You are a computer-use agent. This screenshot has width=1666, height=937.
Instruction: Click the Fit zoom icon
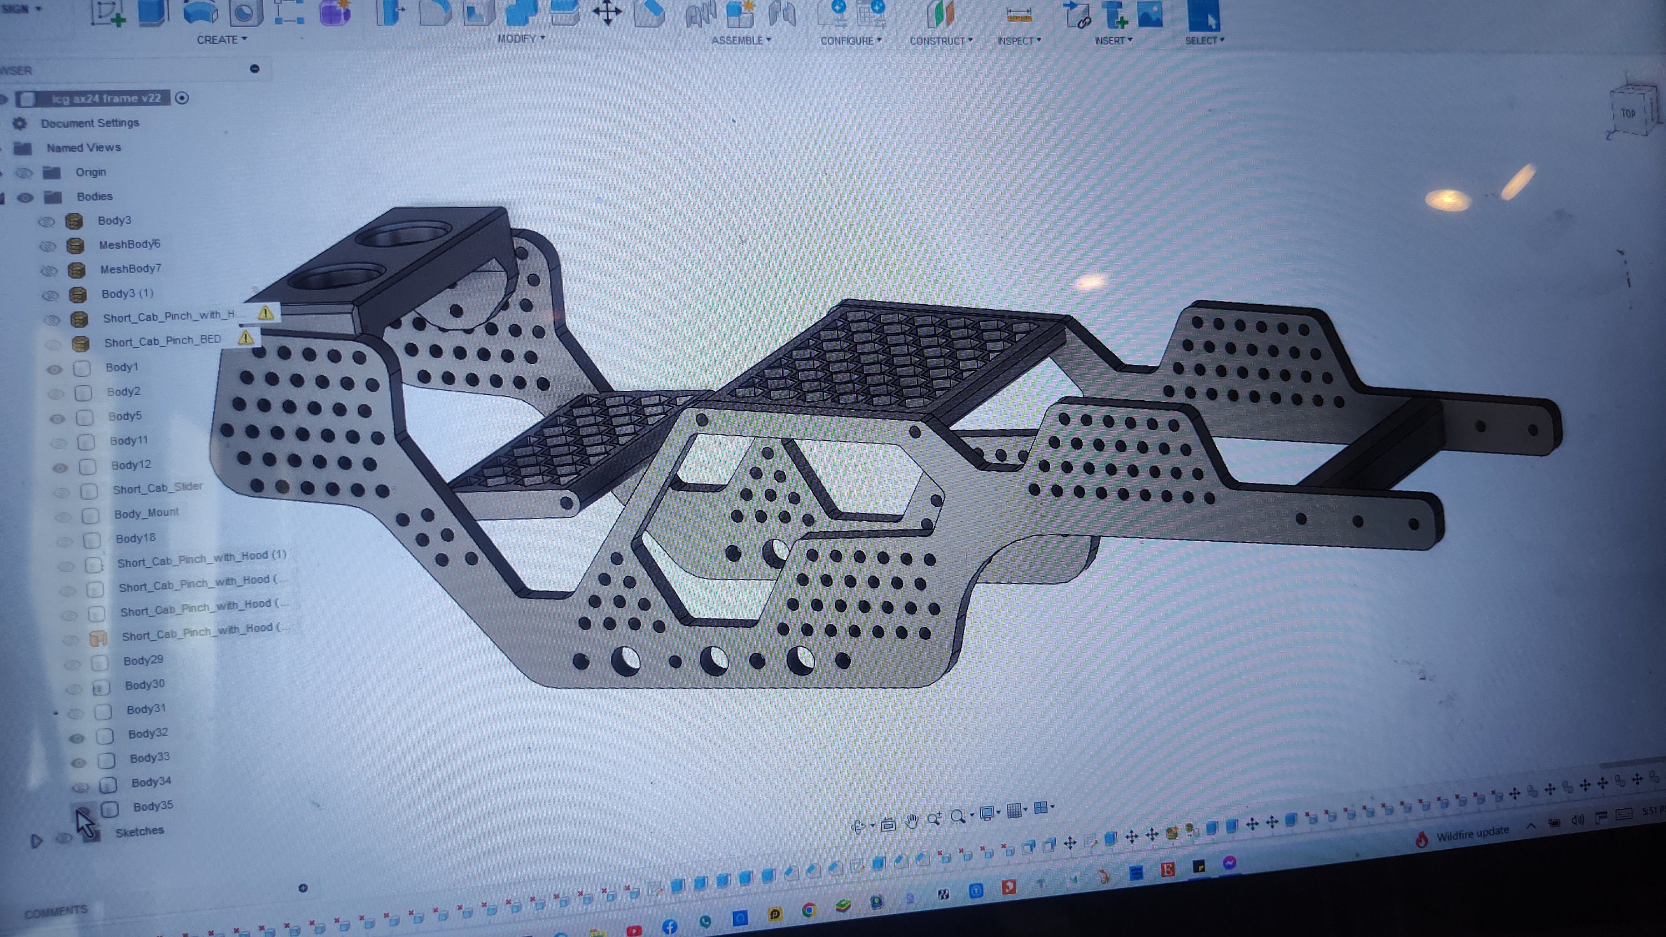coord(888,825)
